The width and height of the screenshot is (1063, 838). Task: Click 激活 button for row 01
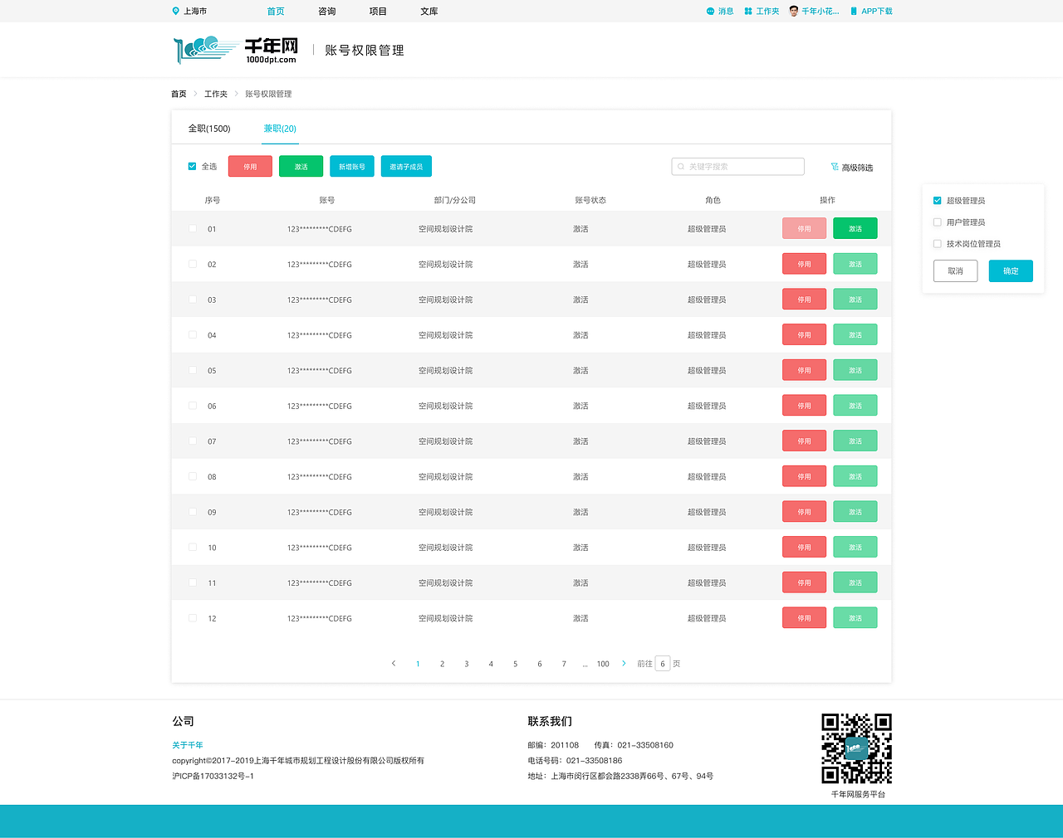click(x=855, y=228)
